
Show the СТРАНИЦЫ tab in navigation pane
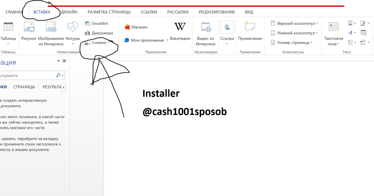(24, 87)
